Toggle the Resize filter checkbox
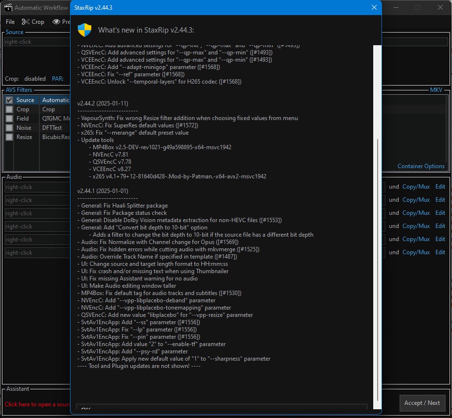The height and width of the screenshot is (418, 452). [x=9, y=137]
